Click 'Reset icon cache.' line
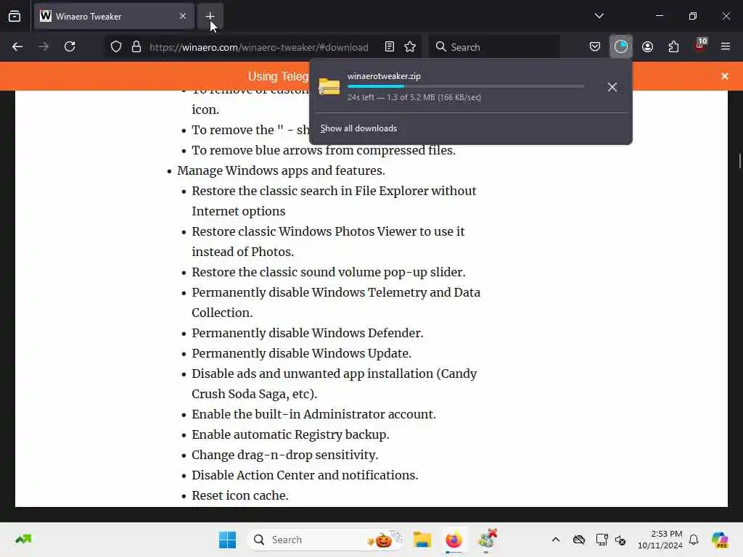Screen dimensions: 743x557 tap(240, 495)
